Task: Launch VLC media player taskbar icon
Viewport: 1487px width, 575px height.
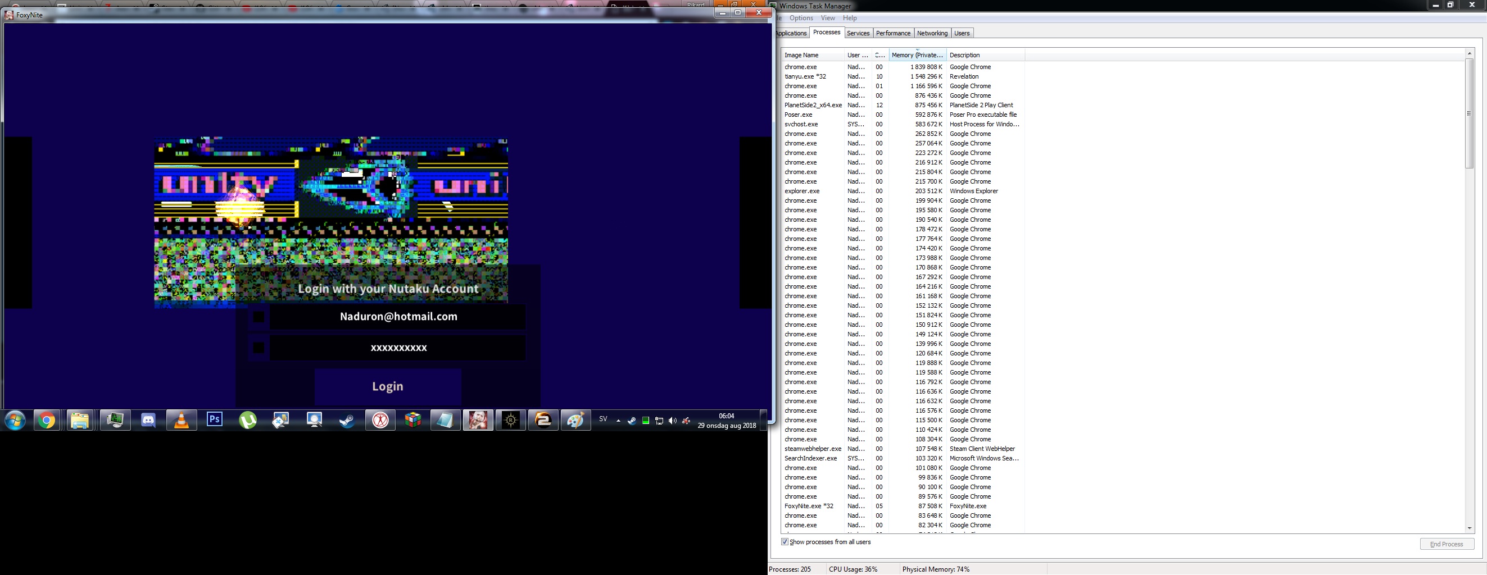Action: (182, 421)
